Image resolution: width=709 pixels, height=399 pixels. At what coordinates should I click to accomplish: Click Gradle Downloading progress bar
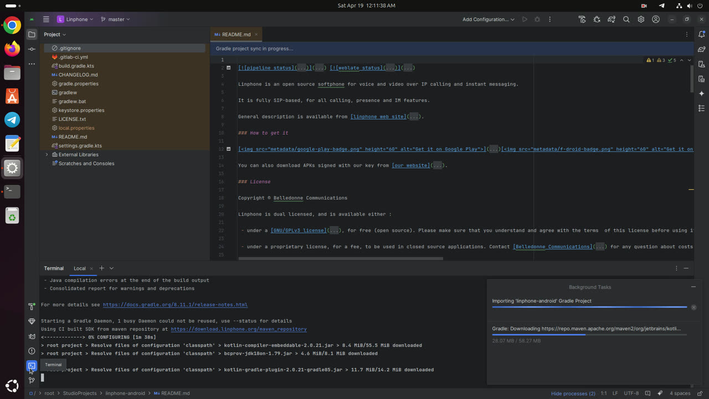(x=589, y=335)
